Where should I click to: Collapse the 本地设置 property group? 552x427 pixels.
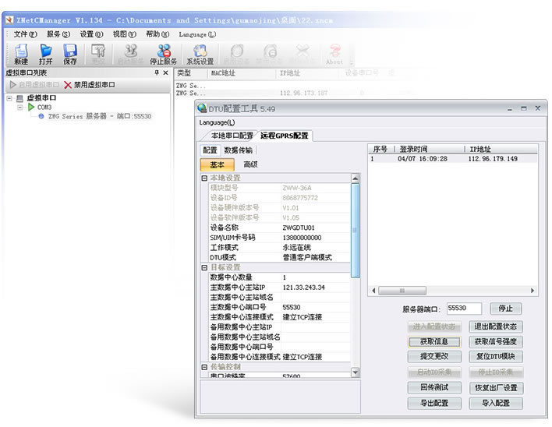coord(204,178)
